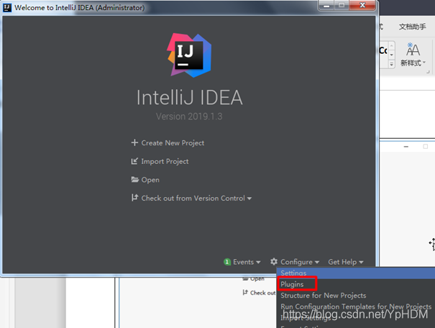Click the Open item in the background window
The height and width of the screenshot is (328, 435).
click(x=254, y=278)
